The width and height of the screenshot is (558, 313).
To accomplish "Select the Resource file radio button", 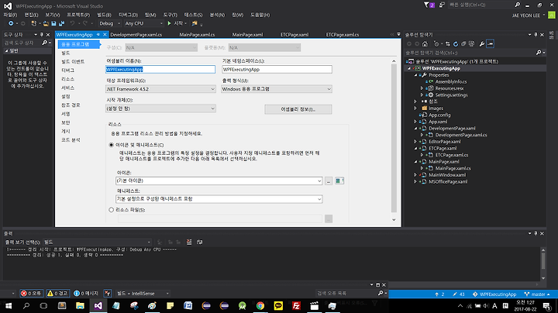I will [x=112, y=210].
